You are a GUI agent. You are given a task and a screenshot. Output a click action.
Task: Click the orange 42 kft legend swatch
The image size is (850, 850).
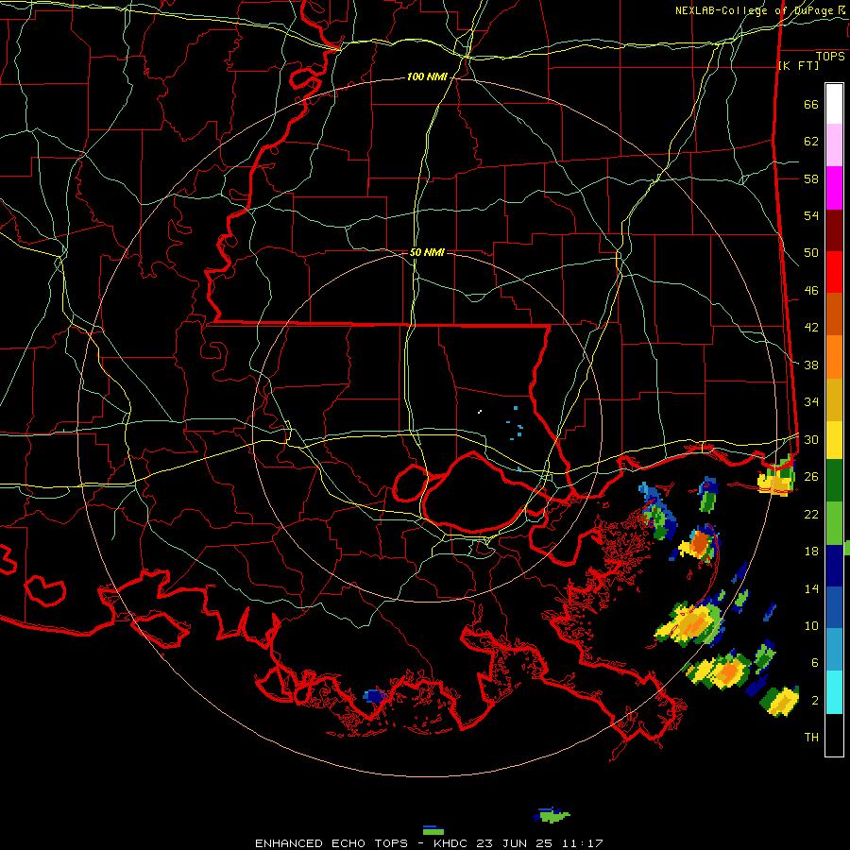(x=834, y=357)
